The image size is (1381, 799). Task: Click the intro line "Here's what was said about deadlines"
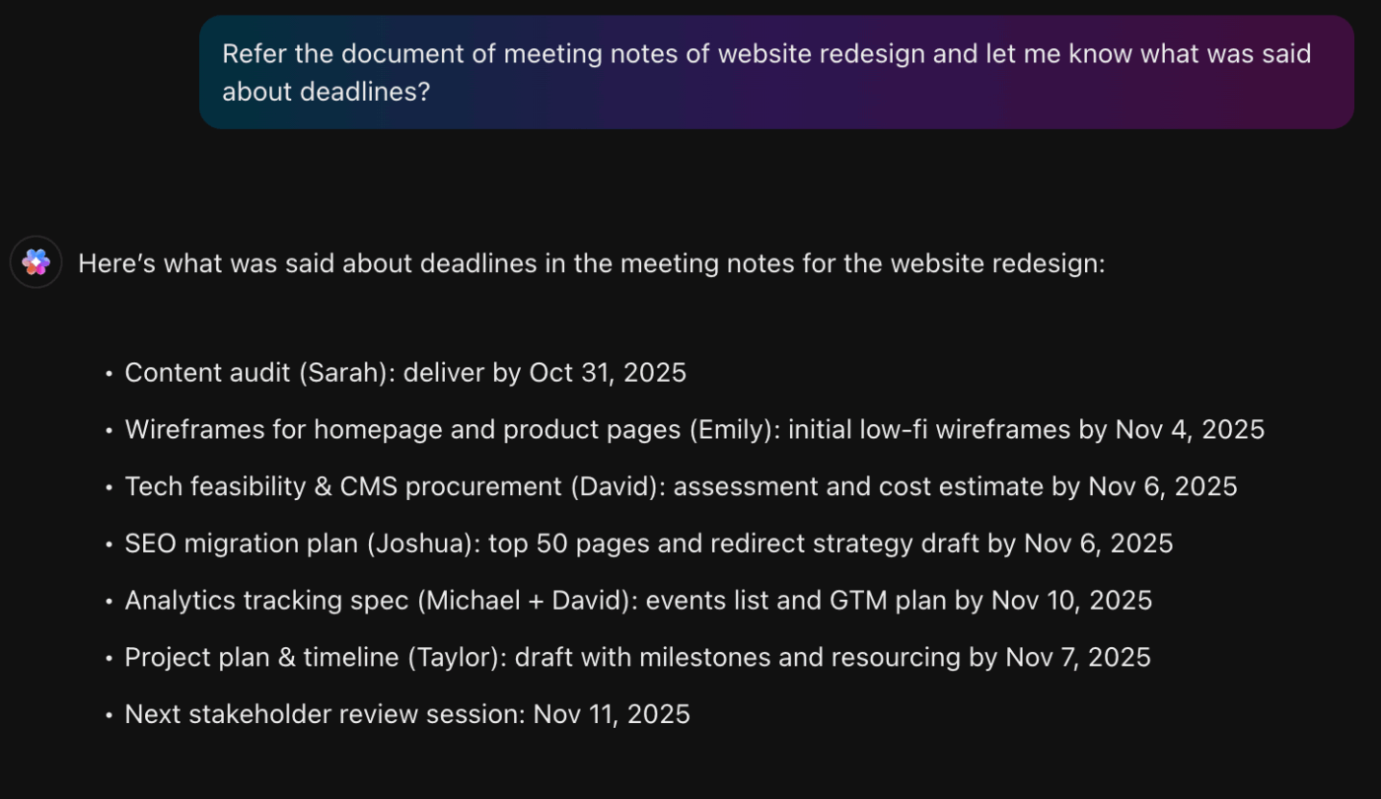point(590,264)
